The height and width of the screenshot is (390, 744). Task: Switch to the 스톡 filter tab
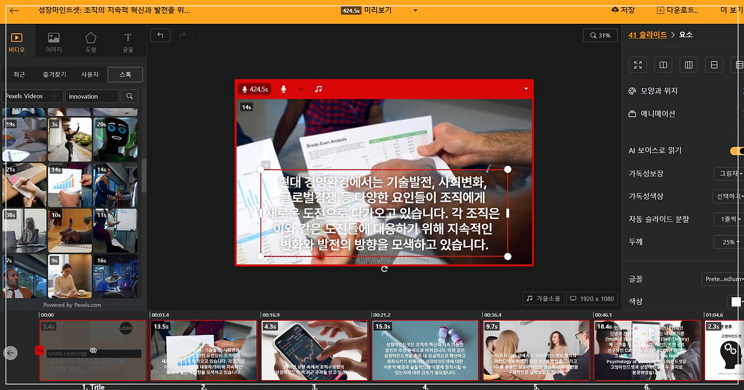(125, 75)
